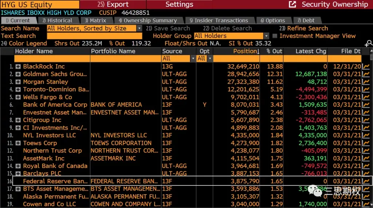Screen dimensions: 373x208
Task: Open the Holder Group dropdown arrow
Action: (x=266, y=36)
